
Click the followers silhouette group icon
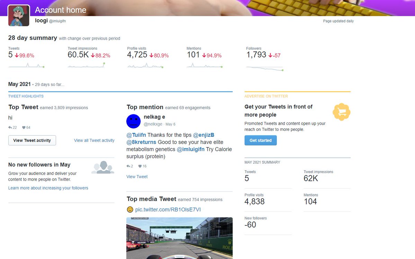(x=103, y=167)
